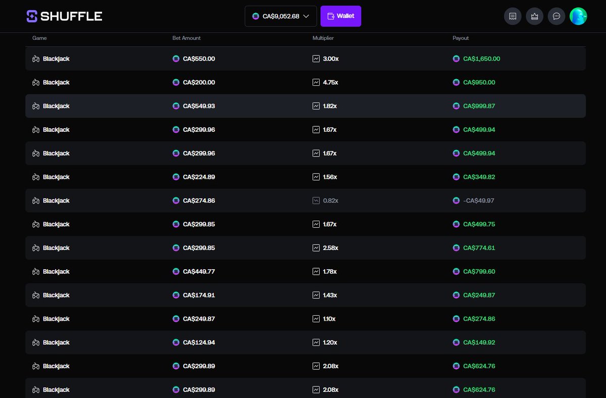Screen dimensions: 606x398
Task: Open the Shuffle logo home link
Action: tap(64, 16)
